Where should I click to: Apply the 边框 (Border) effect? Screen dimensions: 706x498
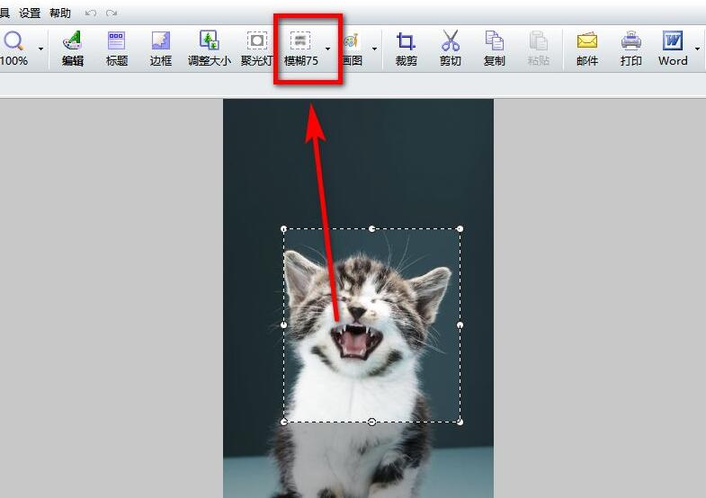point(161,48)
